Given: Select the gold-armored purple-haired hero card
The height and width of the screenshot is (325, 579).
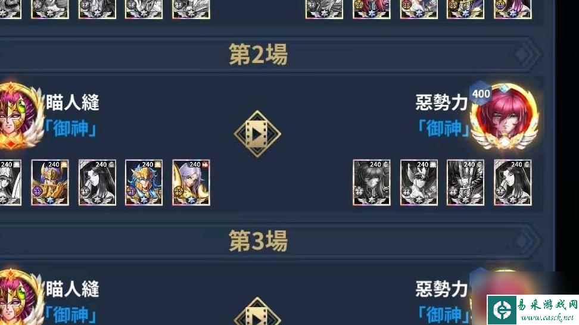Looking at the screenshot, I should [50, 183].
